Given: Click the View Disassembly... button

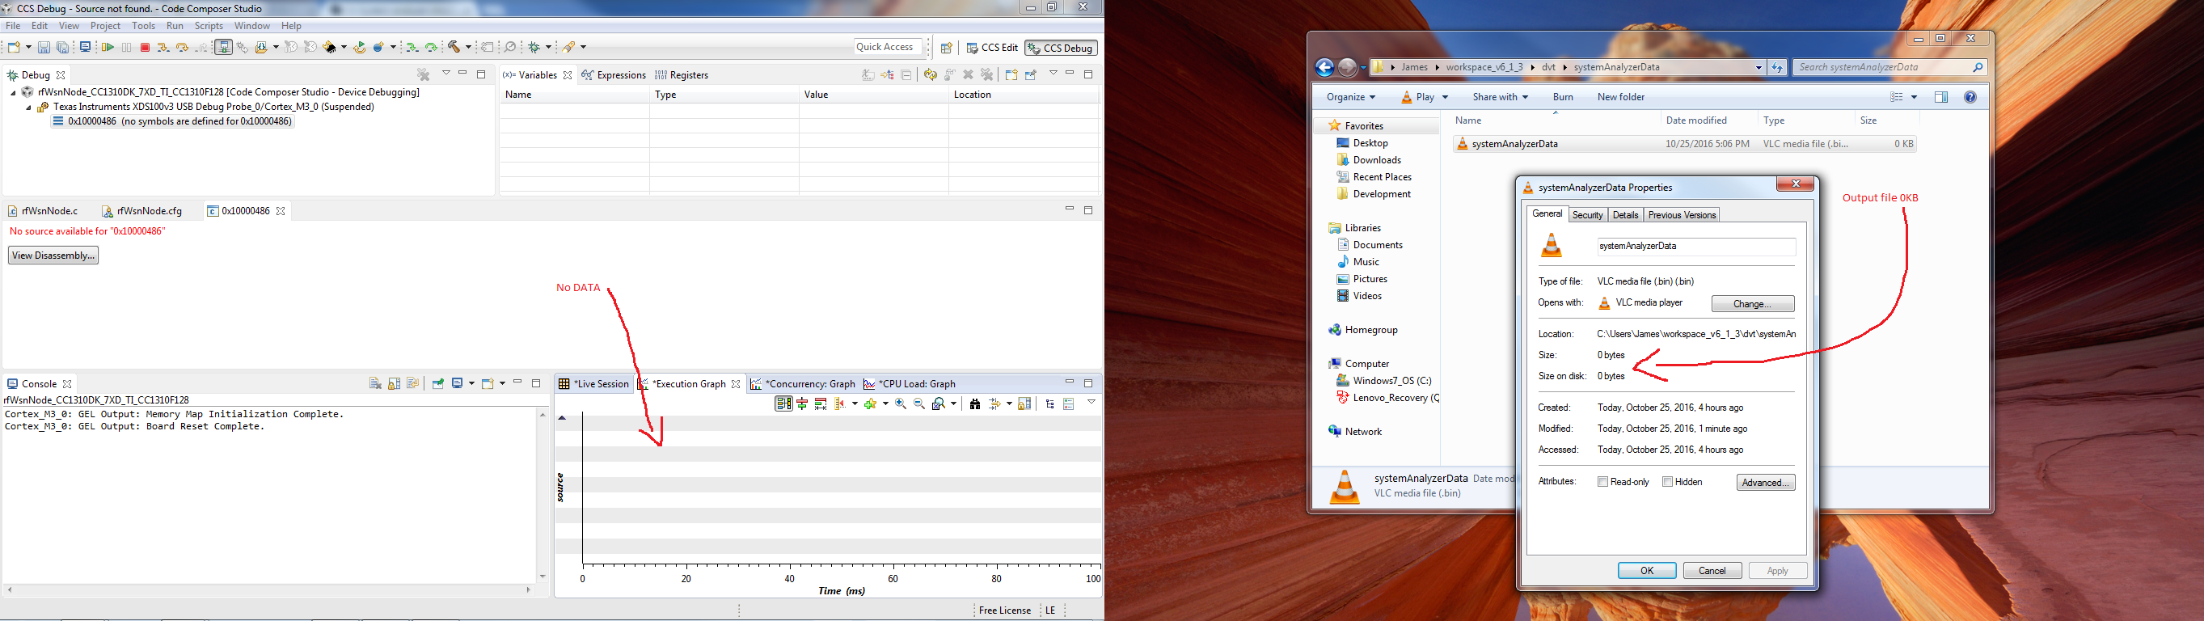Looking at the screenshot, I should pos(53,255).
